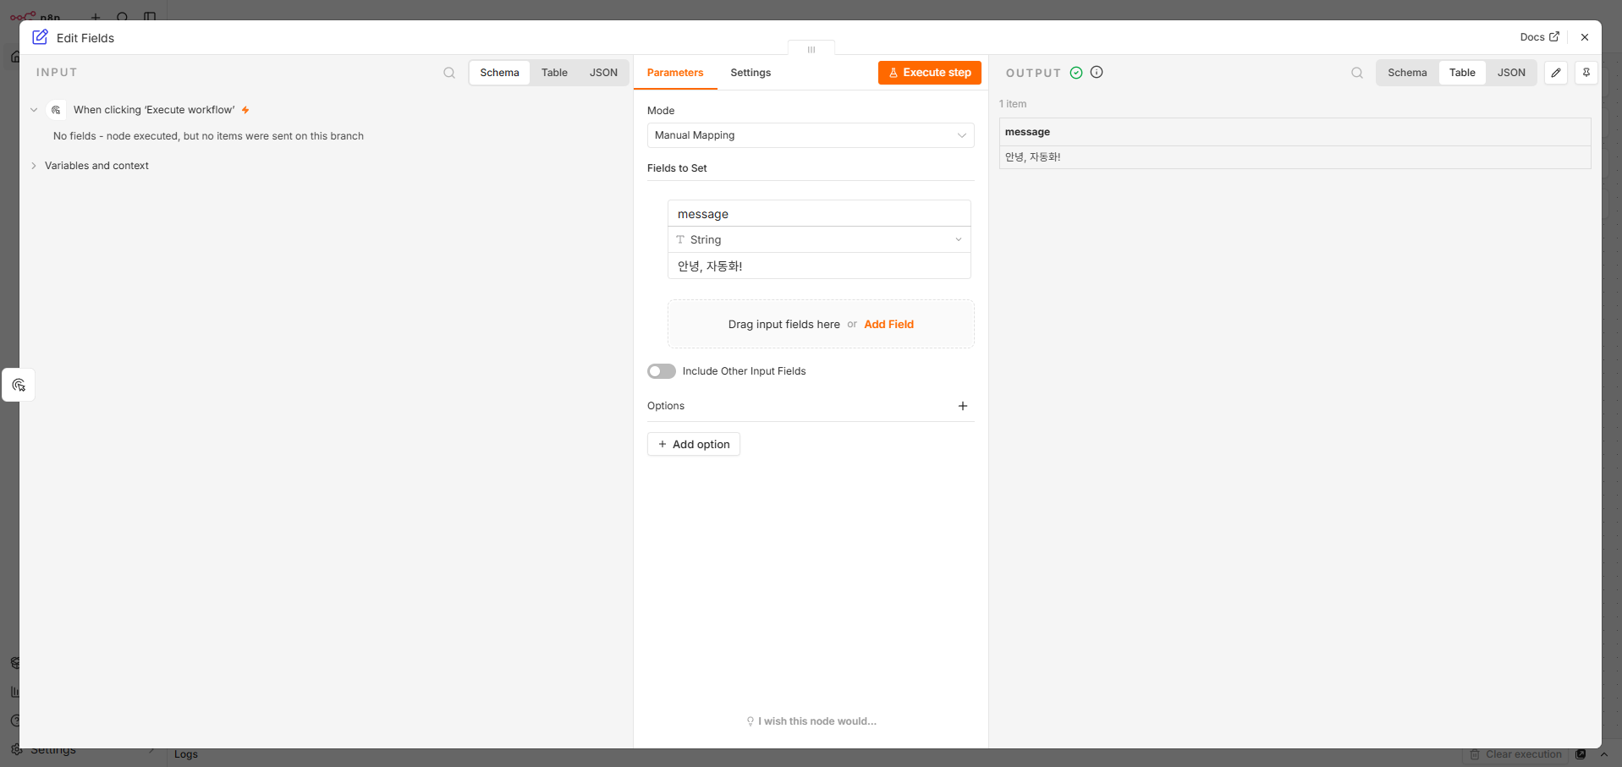Toggle Include Other Input Fields
Image resolution: width=1622 pixels, height=767 pixels.
click(662, 371)
